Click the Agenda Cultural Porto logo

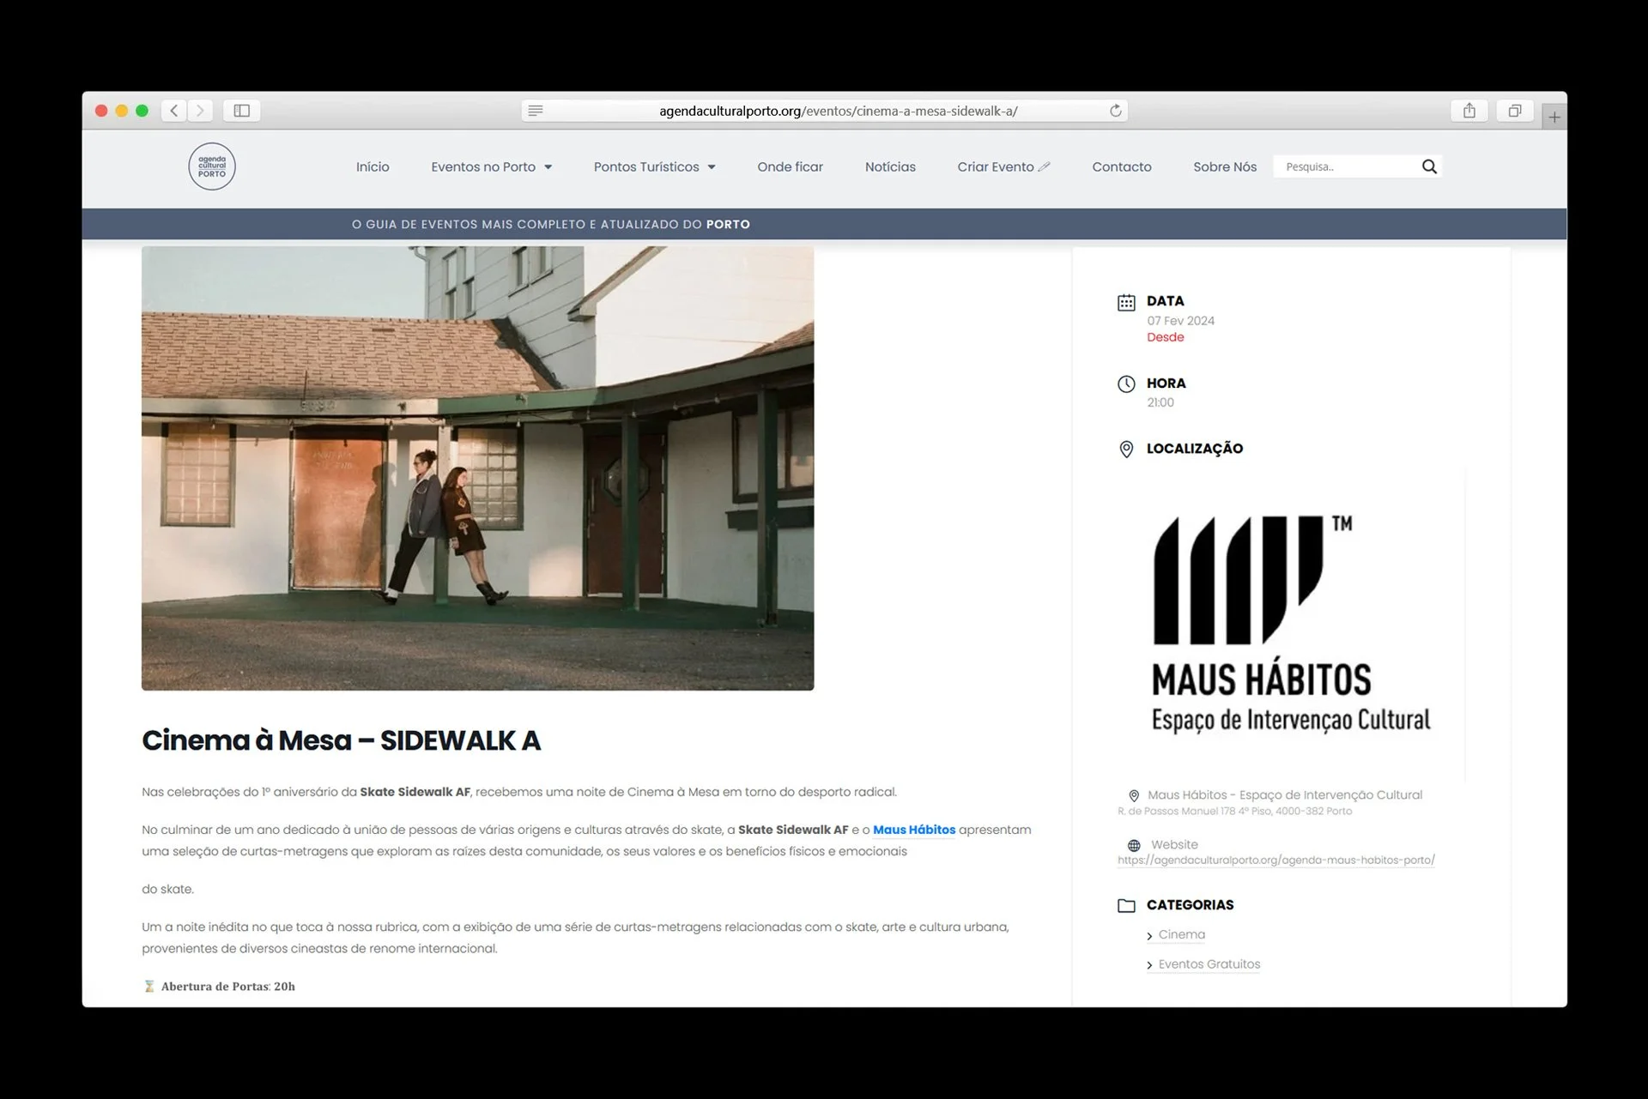click(212, 166)
